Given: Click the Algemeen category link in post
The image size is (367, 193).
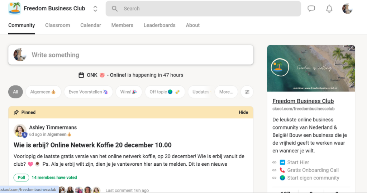Looking at the screenshot, I should coord(59,135).
